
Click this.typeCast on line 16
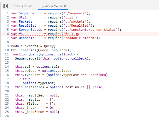(28, 75)
